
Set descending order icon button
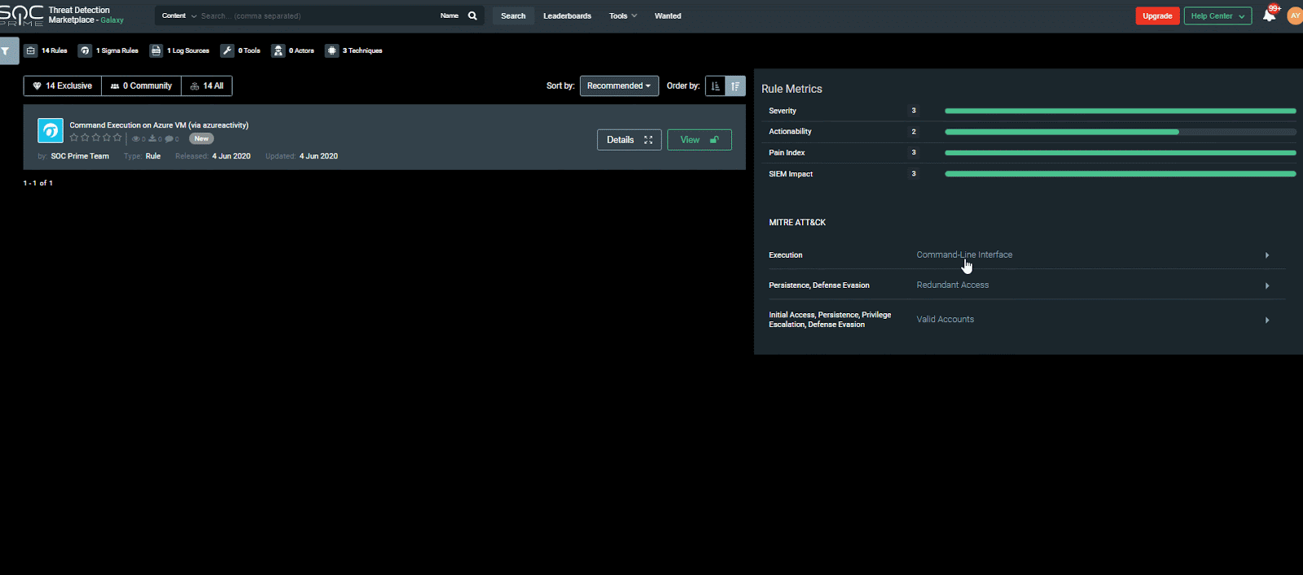click(x=735, y=86)
